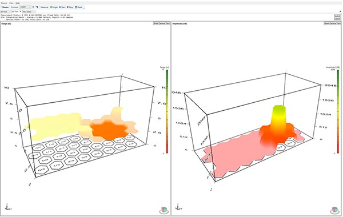Click the second small icon after the COM port dropdown
Image resolution: width=343 pixels, height=217 pixels.
pos(37,7)
